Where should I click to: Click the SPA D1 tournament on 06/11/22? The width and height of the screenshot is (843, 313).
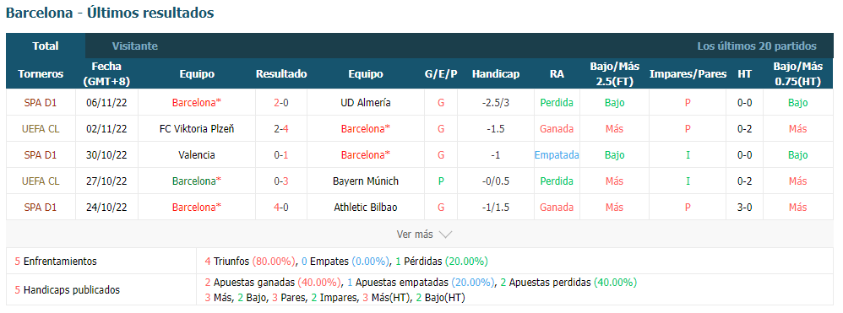(x=41, y=103)
